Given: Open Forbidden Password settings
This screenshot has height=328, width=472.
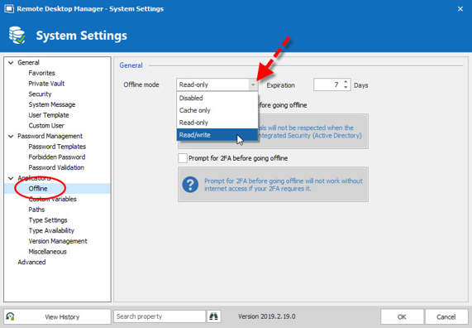Looking at the screenshot, I should (x=57, y=157).
